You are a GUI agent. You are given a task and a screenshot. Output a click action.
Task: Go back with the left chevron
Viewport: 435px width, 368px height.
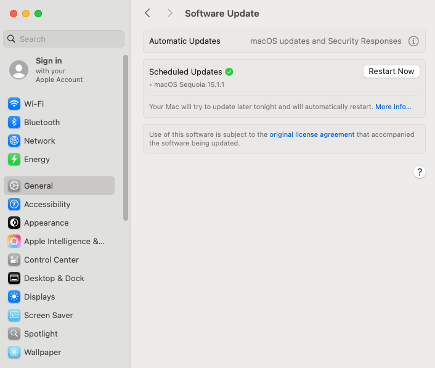click(148, 13)
